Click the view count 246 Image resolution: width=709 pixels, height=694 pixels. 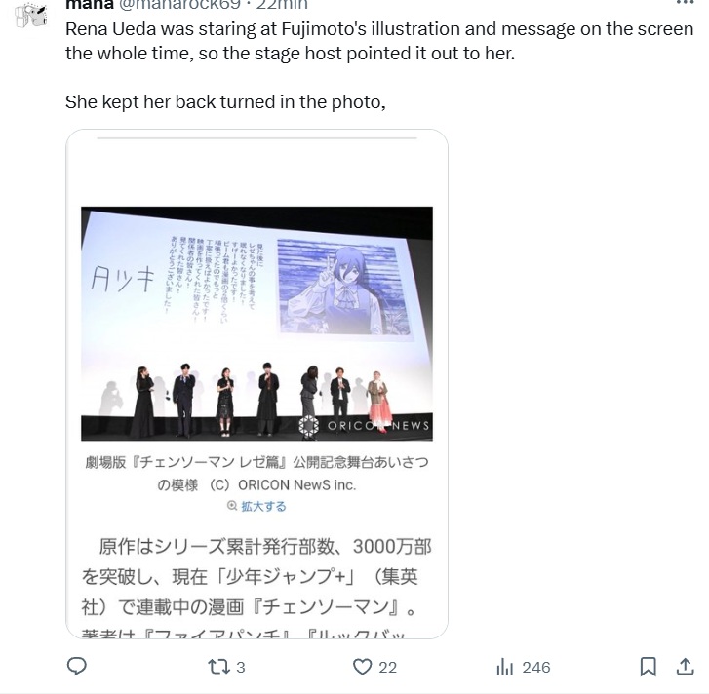[x=536, y=668]
